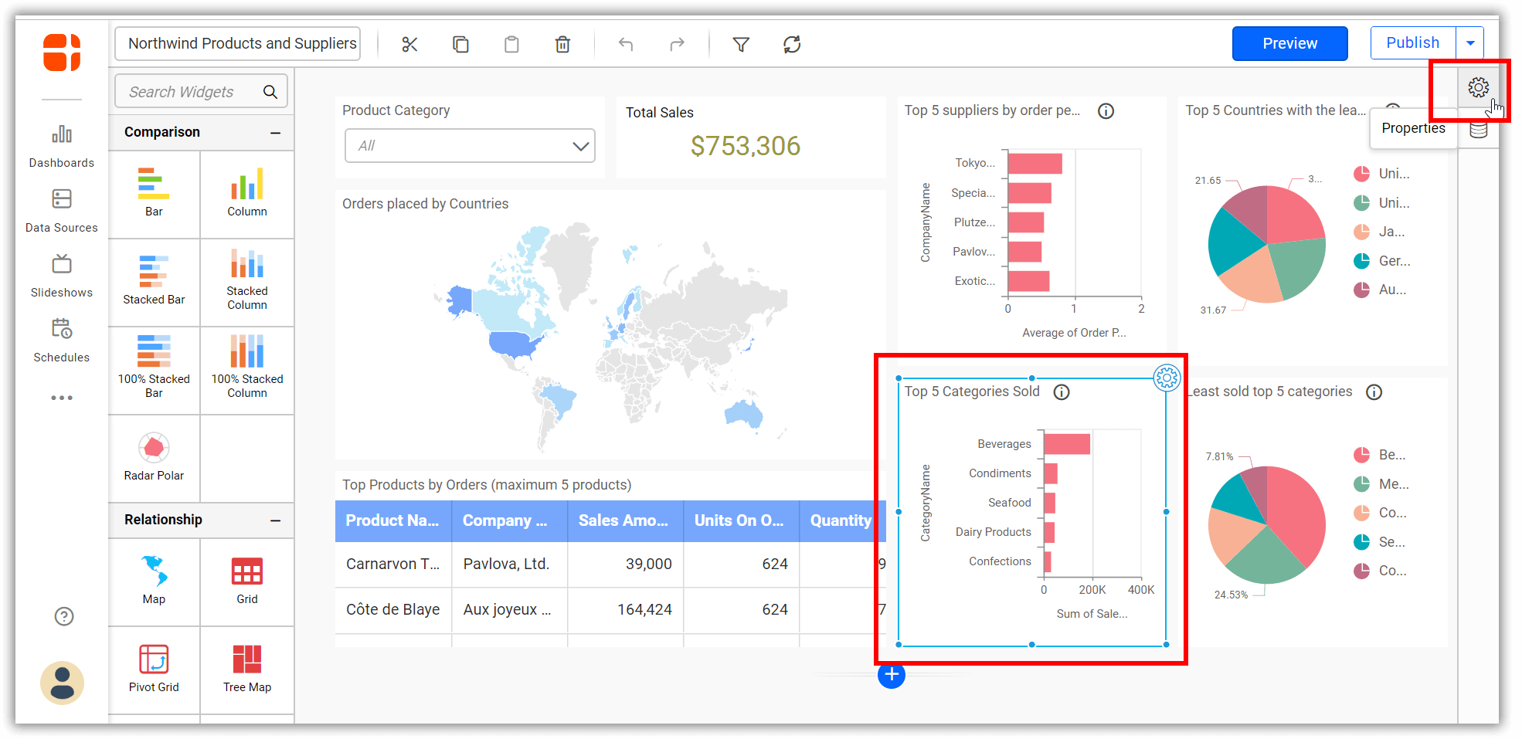The image size is (1522, 739).
Task: Open the Properties gear icon
Action: click(x=1478, y=88)
